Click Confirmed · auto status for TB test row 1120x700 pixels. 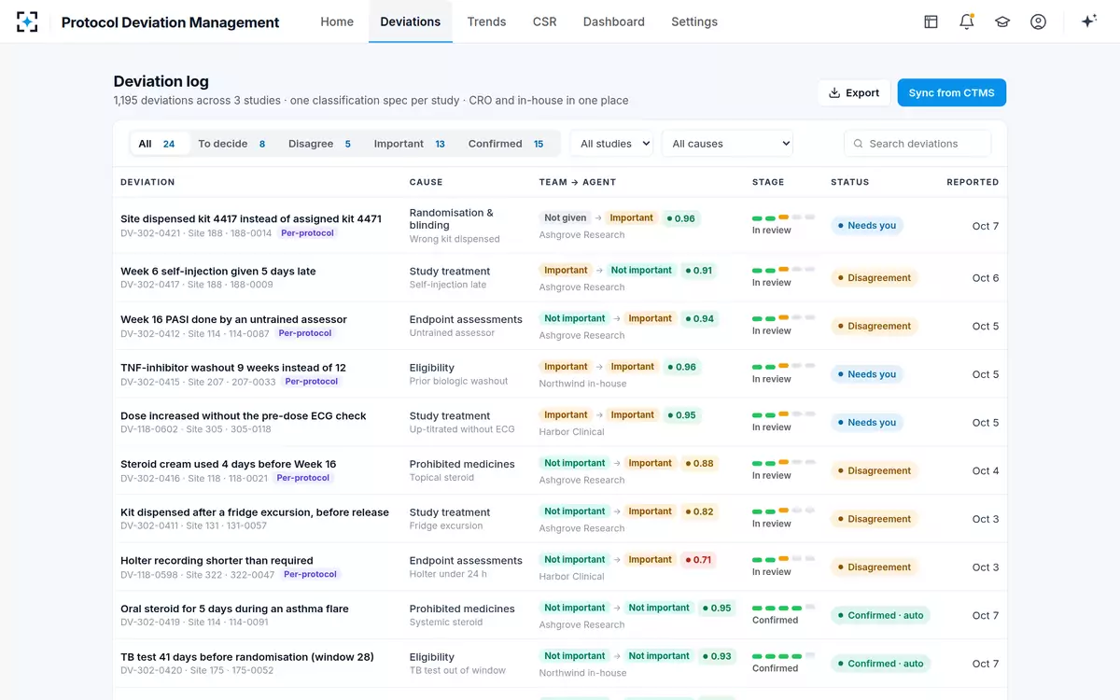880,664
